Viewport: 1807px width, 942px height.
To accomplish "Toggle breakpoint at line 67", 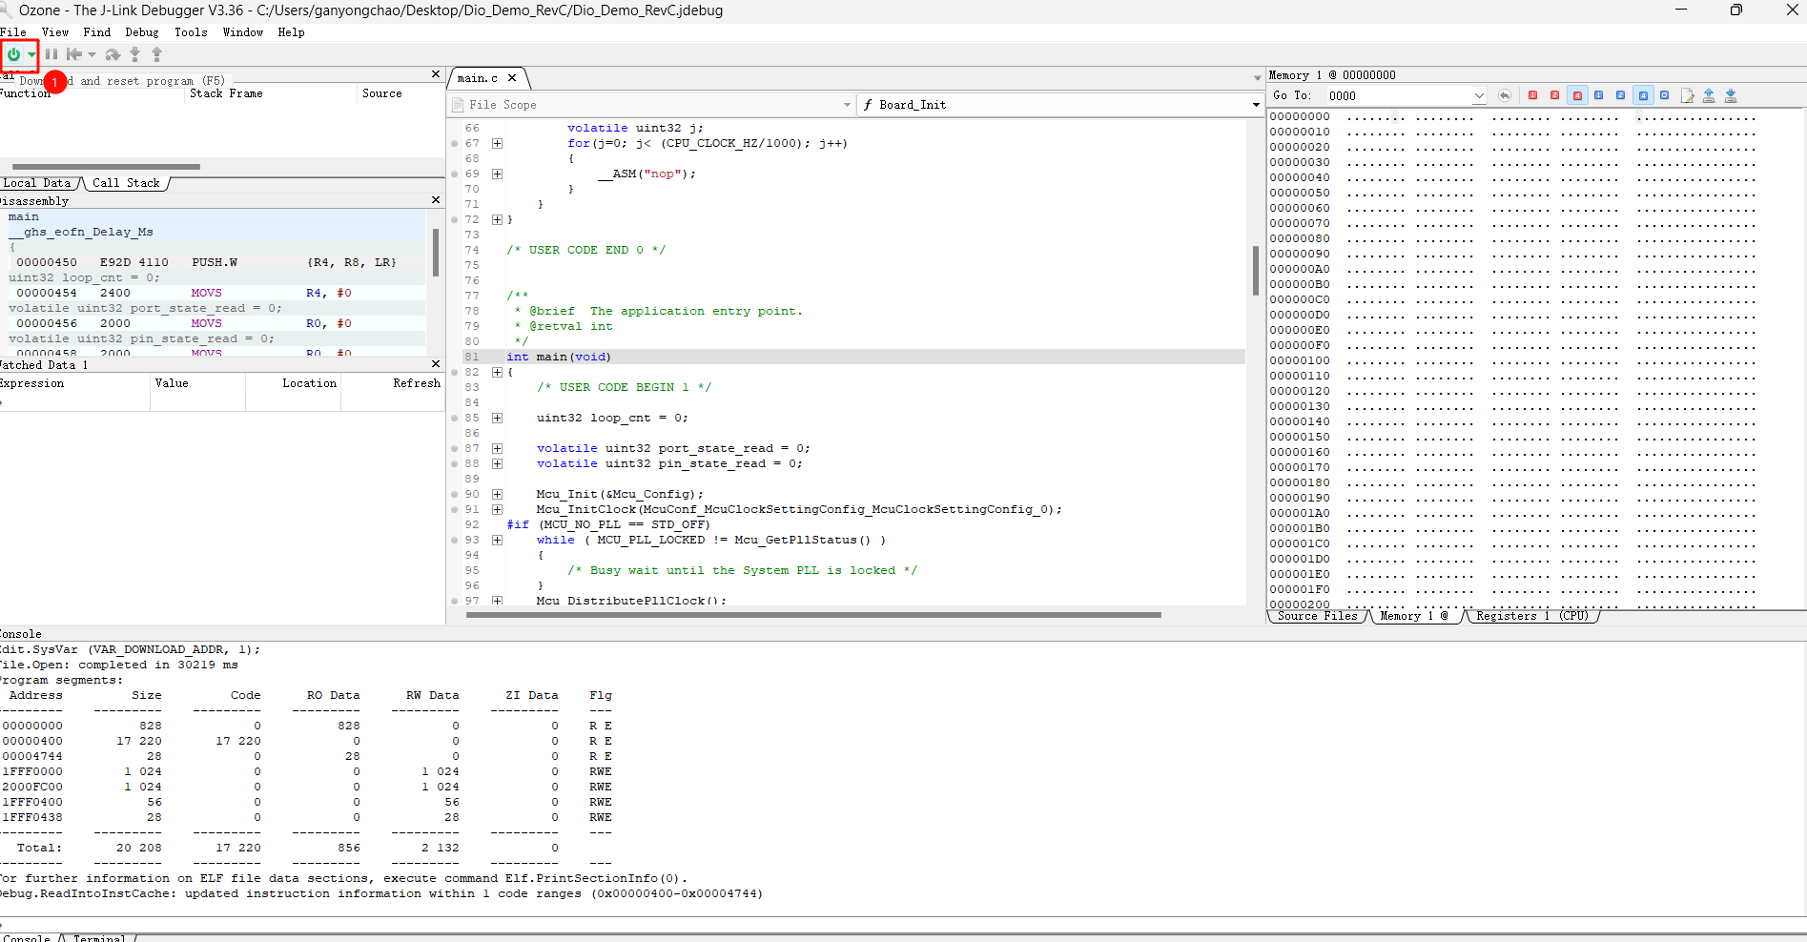I will point(455,143).
